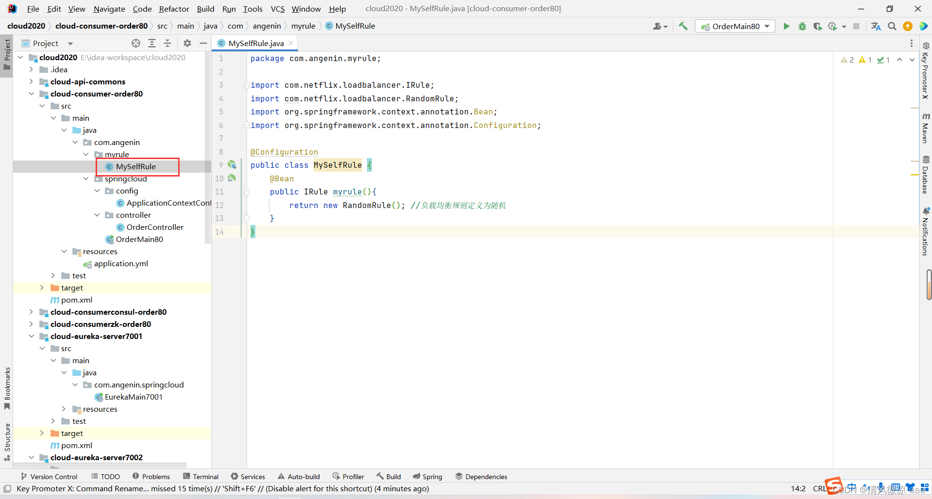The width and height of the screenshot is (932, 499).
Task: Open the Bookmarks side panel
Action: pyautogui.click(x=7, y=388)
